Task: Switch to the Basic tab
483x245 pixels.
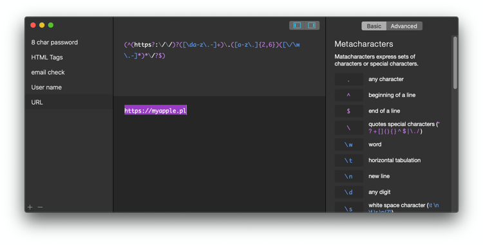Action: pyautogui.click(x=374, y=26)
